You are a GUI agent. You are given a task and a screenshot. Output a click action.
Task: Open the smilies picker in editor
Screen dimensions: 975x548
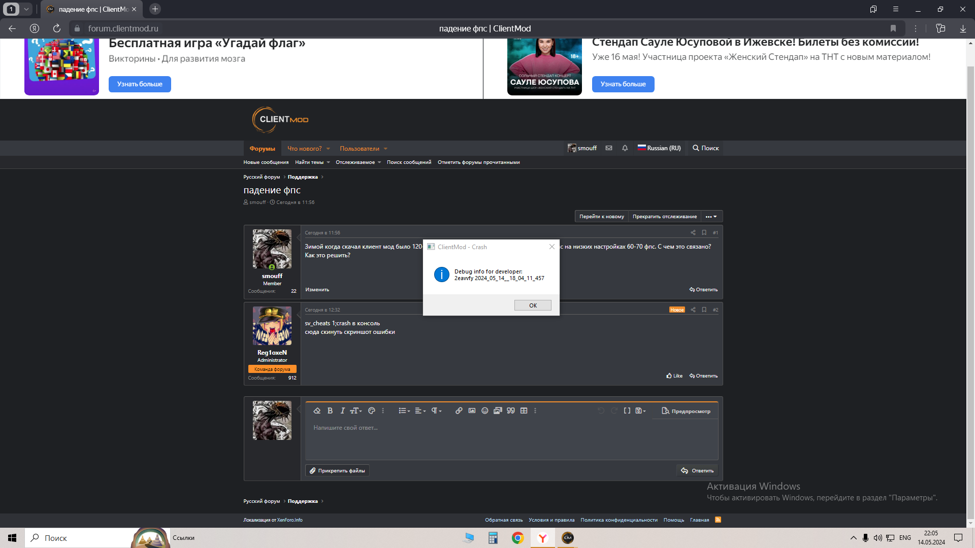tap(484, 410)
